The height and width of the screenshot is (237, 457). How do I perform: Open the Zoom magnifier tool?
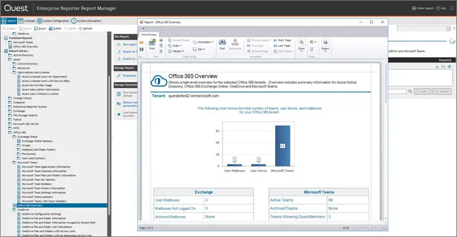pyautogui.click(x=301, y=43)
